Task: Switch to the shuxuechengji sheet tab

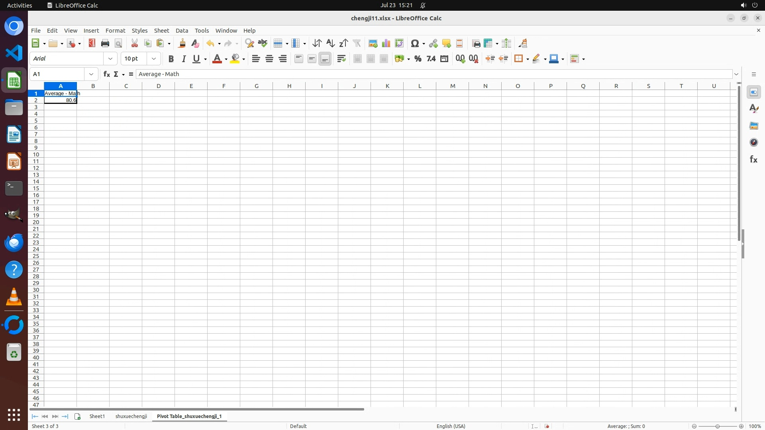Action: (131, 416)
